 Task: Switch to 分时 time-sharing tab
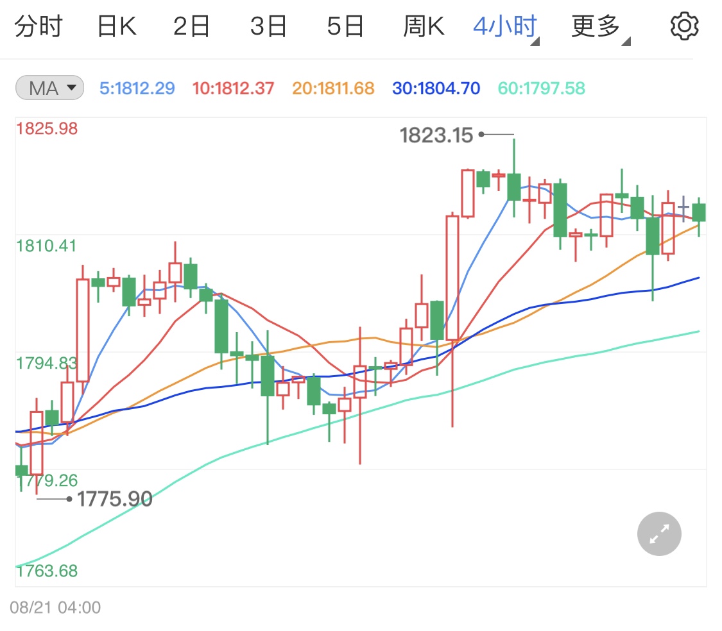point(39,26)
